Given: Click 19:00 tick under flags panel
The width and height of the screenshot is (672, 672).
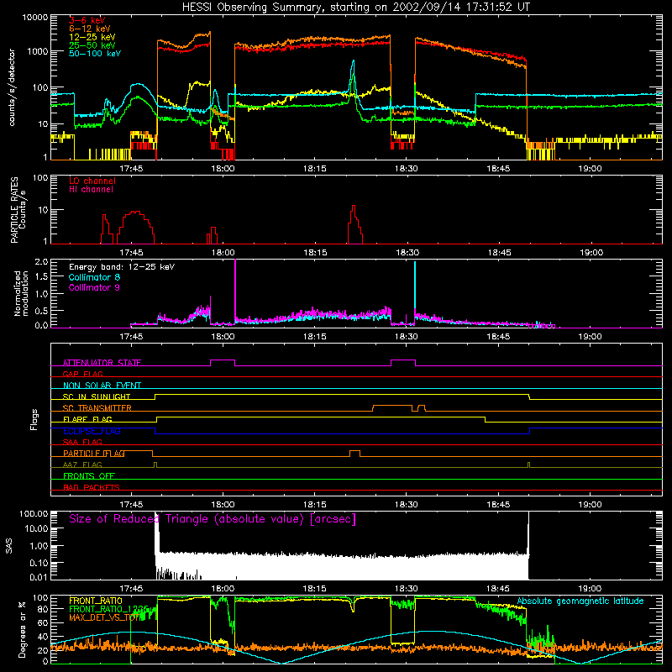Looking at the screenshot, I should click(591, 505).
